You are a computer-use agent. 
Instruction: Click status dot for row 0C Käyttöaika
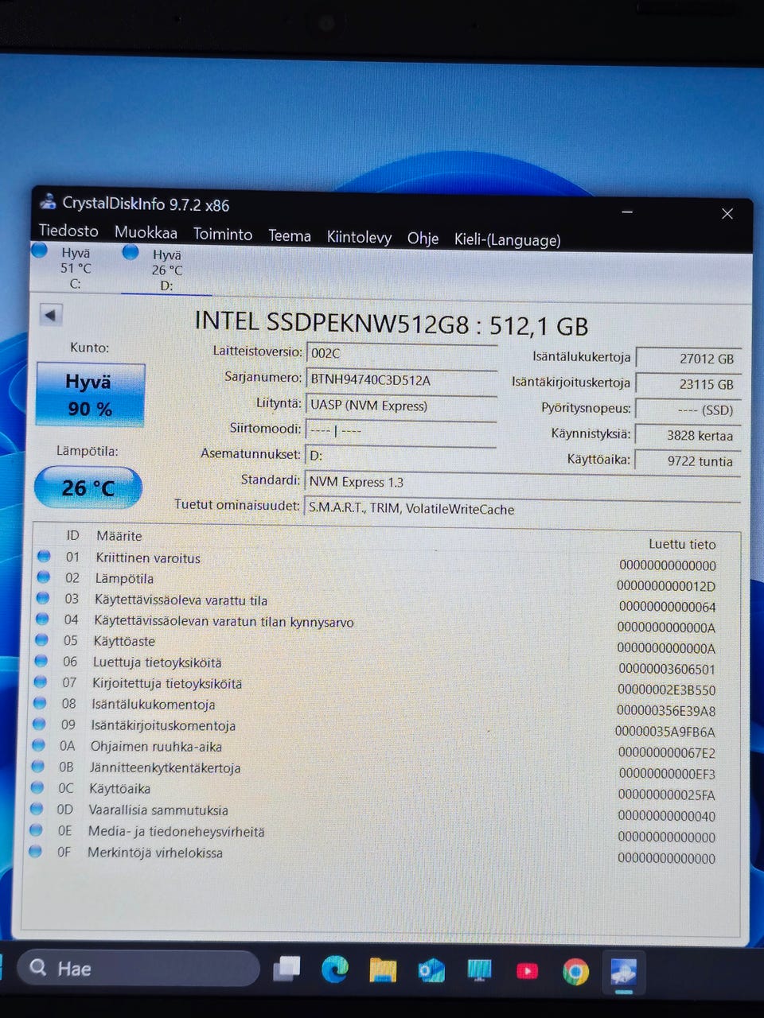pyautogui.click(x=37, y=787)
